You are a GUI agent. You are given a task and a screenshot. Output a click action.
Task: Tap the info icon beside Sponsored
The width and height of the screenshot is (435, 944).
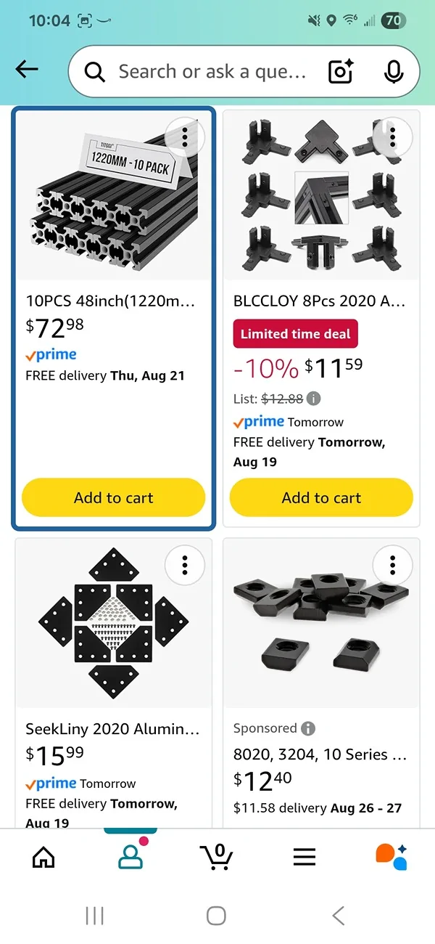308,728
